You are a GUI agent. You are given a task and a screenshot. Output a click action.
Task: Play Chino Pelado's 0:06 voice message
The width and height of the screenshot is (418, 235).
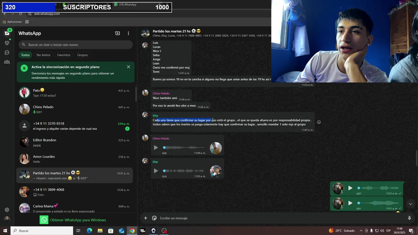[x=156, y=148]
